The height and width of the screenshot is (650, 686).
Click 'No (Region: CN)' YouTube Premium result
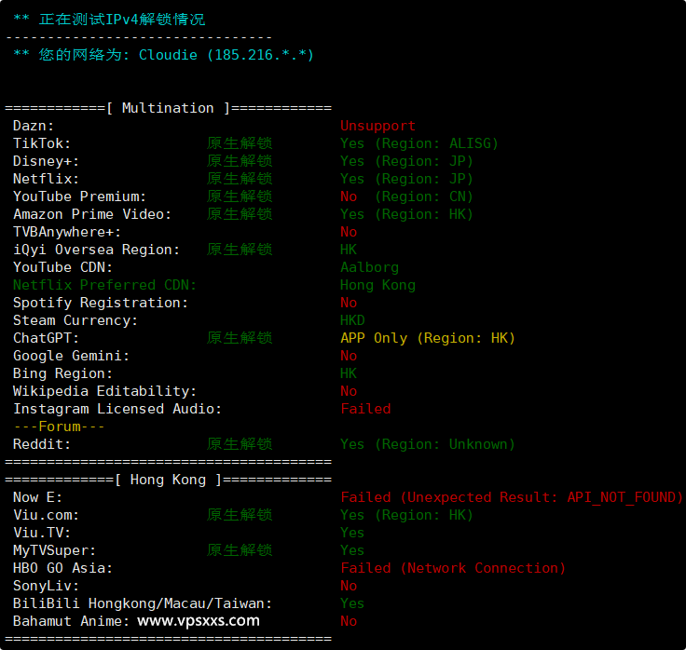pos(406,196)
